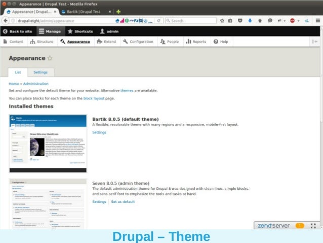The height and width of the screenshot is (243, 323).
Task: Open the Extend admin menu
Action: [106, 42]
